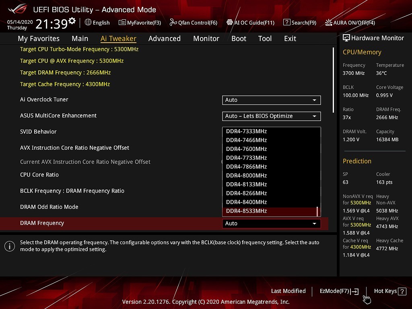Open ASUS MultiCore Enhancement dropdown
Screen dimensions: 412x309
click(x=271, y=116)
